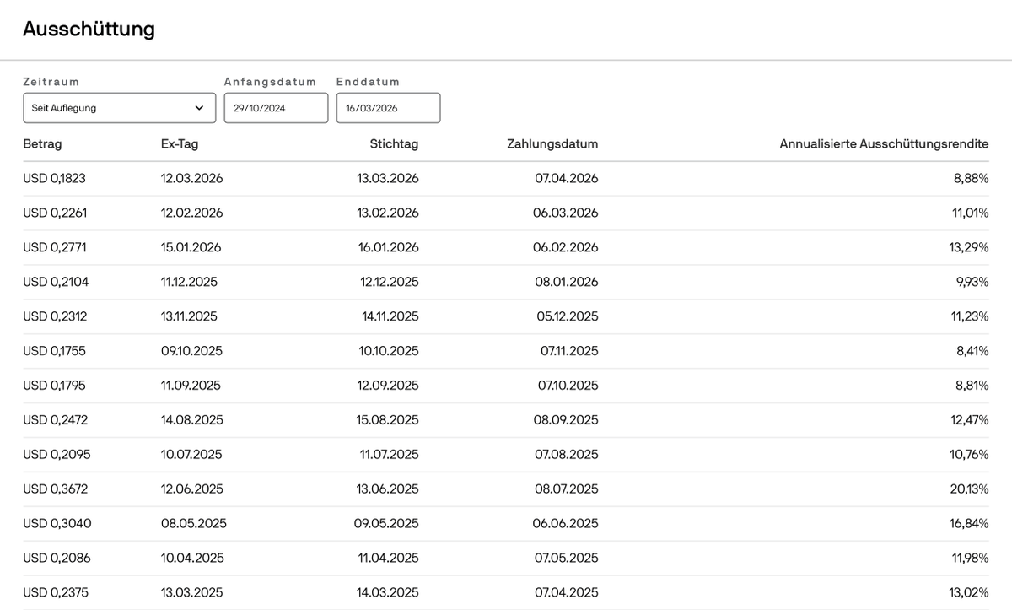Select amount USD 0,1755
The width and height of the screenshot is (1012, 610).
(x=54, y=351)
